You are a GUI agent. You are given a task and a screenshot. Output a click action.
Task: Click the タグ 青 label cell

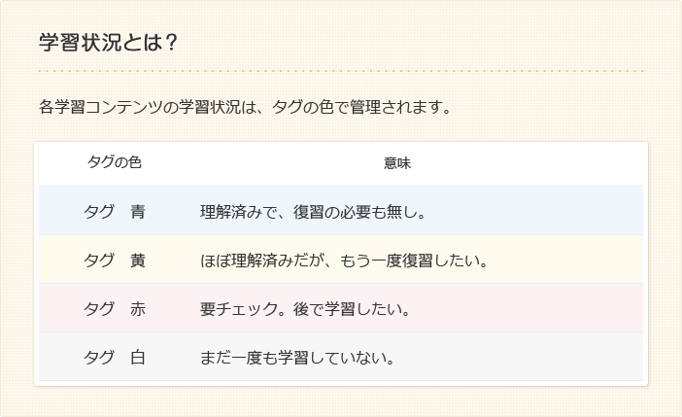(x=115, y=212)
